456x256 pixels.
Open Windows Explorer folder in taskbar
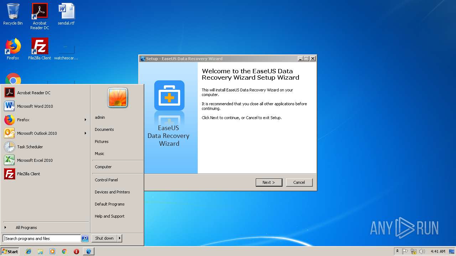[x=40, y=251]
